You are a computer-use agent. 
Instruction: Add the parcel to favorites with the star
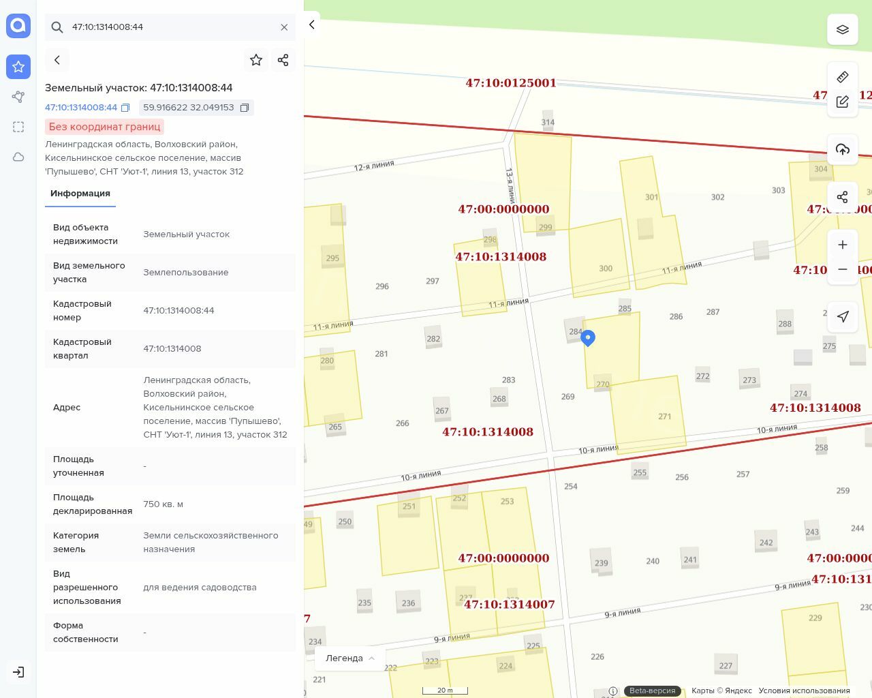pyautogui.click(x=256, y=60)
